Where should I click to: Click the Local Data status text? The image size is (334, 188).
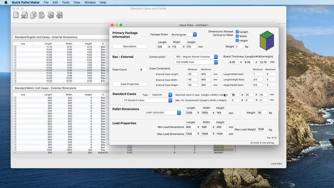pos(276,163)
